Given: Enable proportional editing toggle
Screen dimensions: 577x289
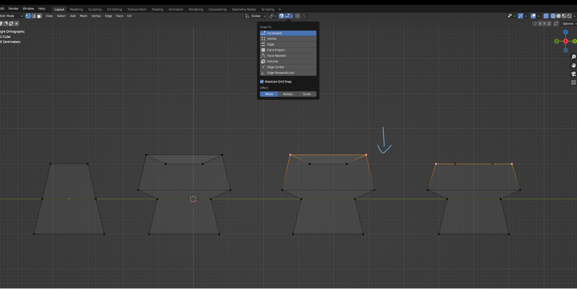Looking at the screenshot, I should (298, 16).
